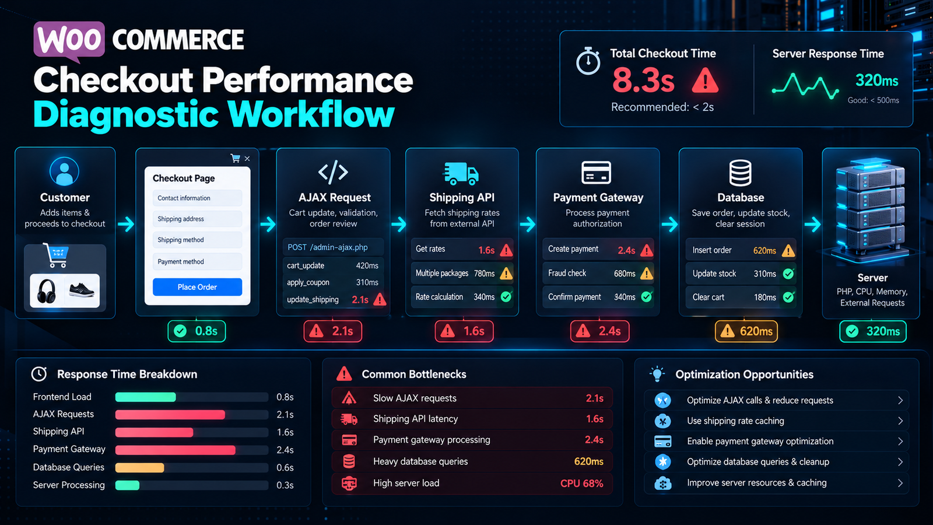
Task: Click the AJAX Request code brackets icon
Action: click(333, 172)
